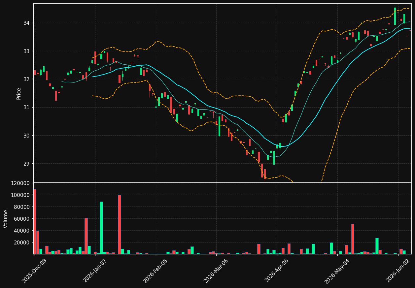Click the long green candlestick in early March
Screen dimensions: 415x288
[x=219, y=126]
